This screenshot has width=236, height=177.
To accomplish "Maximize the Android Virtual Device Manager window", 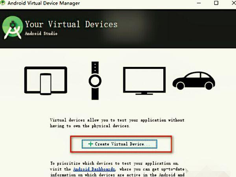I will coord(216,3).
